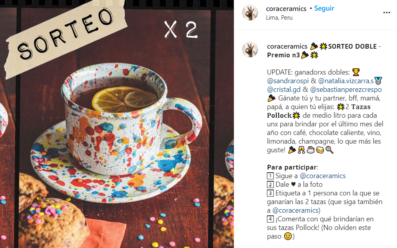This screenshot has height=248, width=397.
Task: Click the sprinkled cookie in the photo
Action: [52, 222]
